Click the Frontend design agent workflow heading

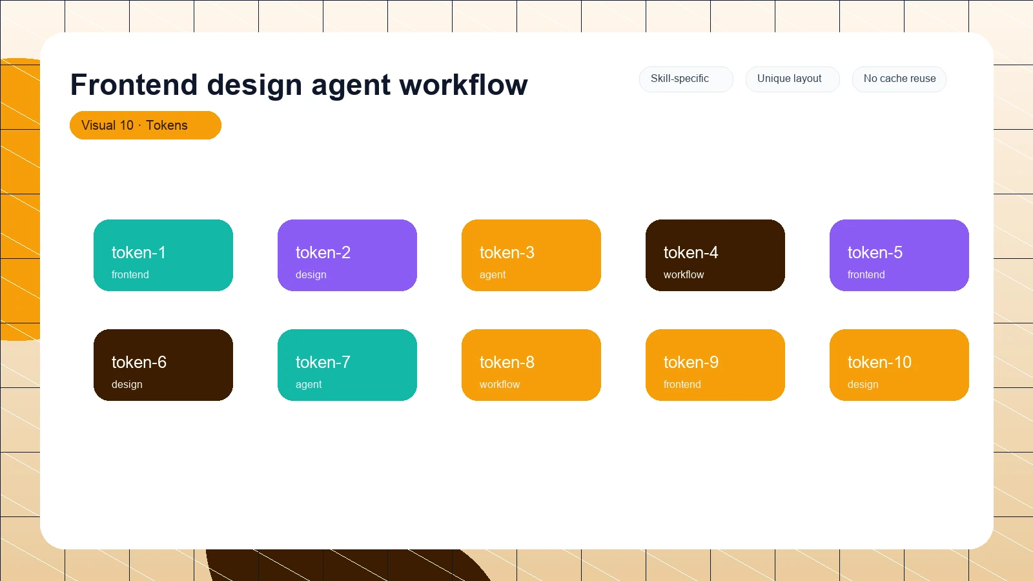click(x=299, y=85)
